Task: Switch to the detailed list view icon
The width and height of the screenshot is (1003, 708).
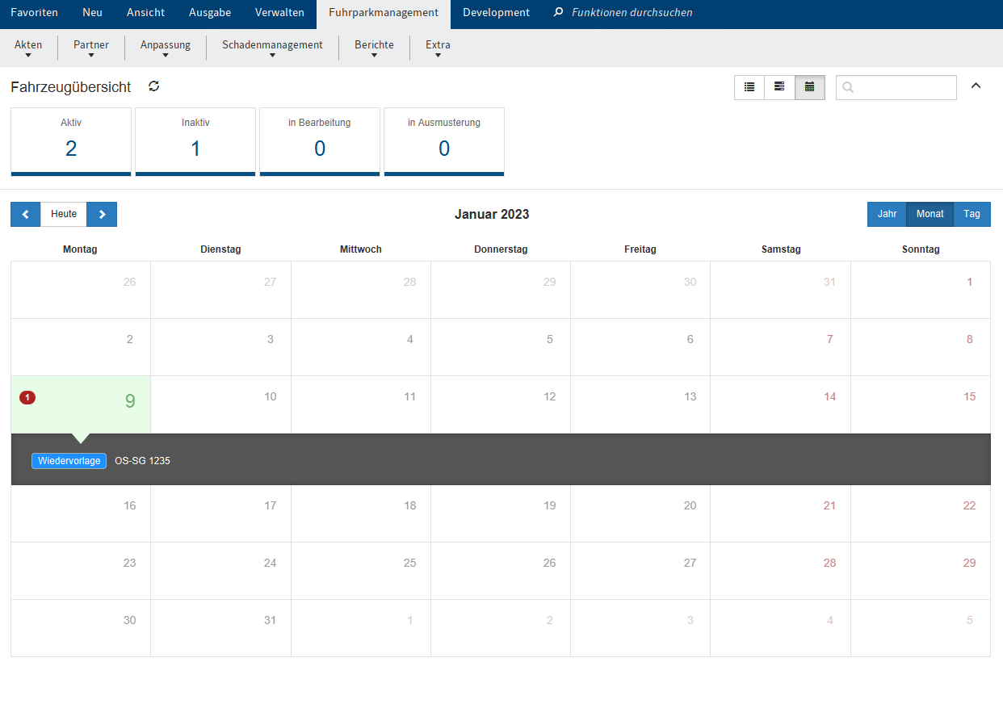Action: [779, 87]
